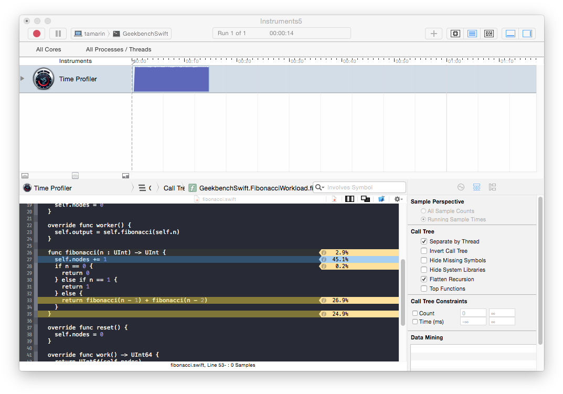The width and height of the screenshot is (563, 394).
Task: Enable Hide System Libraries
Action: click(424, 270)
